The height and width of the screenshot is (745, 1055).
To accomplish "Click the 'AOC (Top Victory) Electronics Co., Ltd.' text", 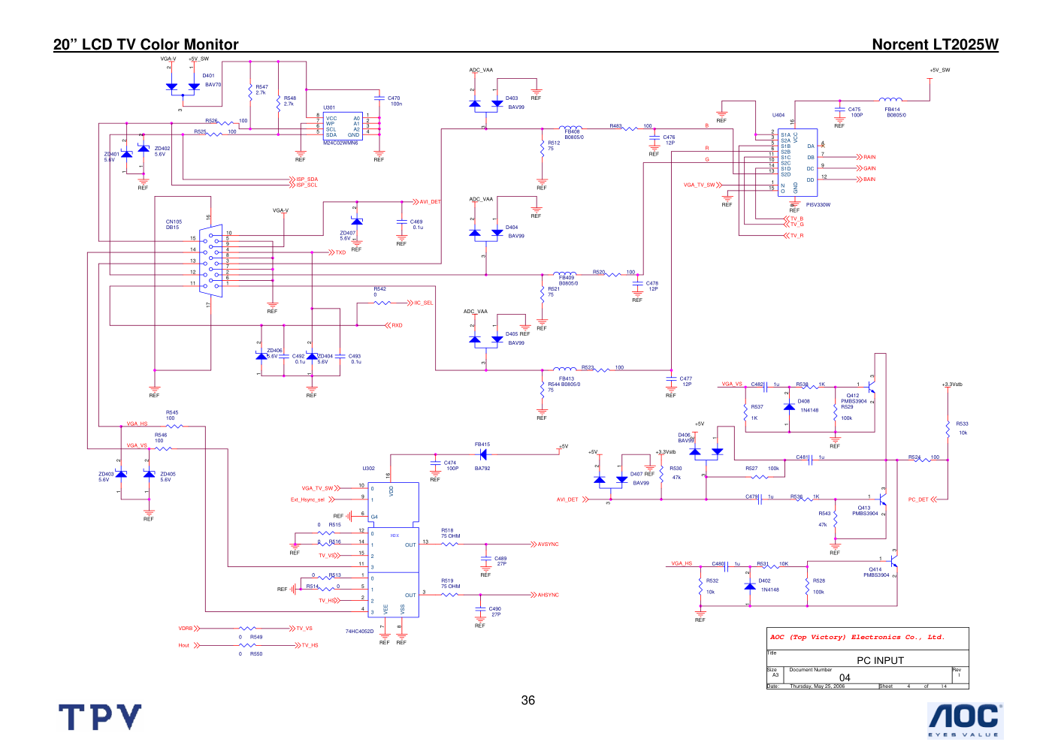I will (x=857, y=637).
